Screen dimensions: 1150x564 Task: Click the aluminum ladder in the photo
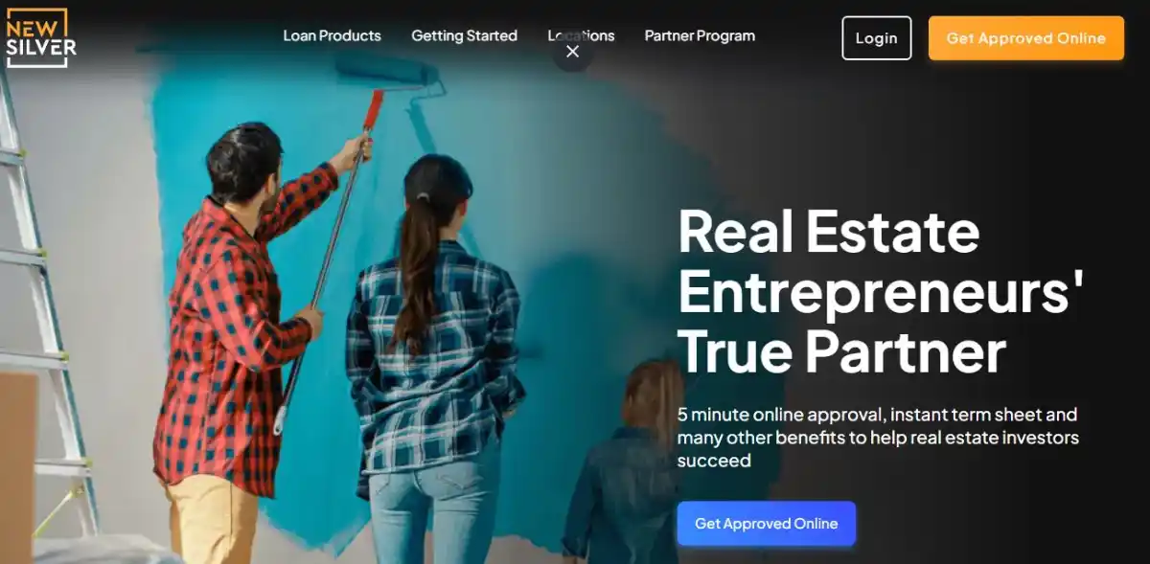click(x=43, y=316)
